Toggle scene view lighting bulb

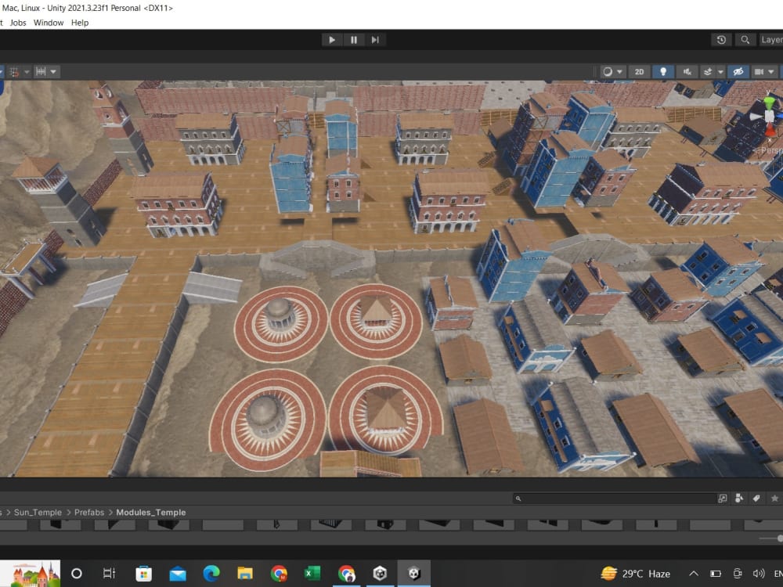[x=663, y=71]
